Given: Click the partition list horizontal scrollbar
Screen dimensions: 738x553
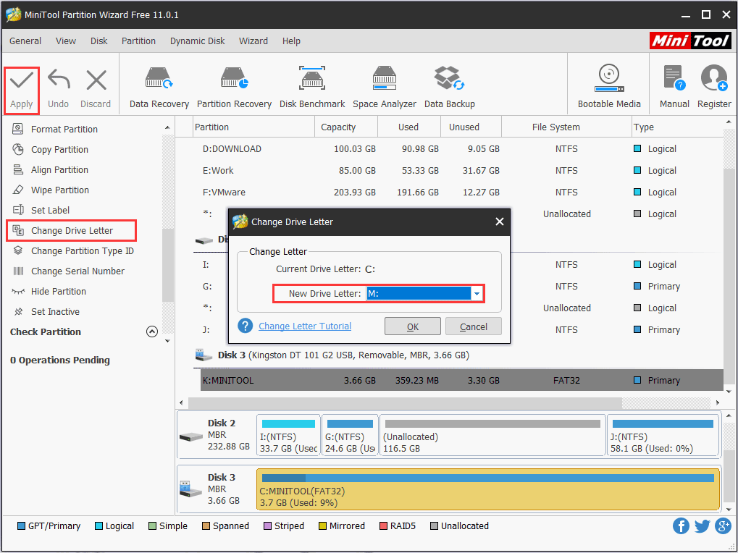Looking at the screenshot, I should (405, 403).
